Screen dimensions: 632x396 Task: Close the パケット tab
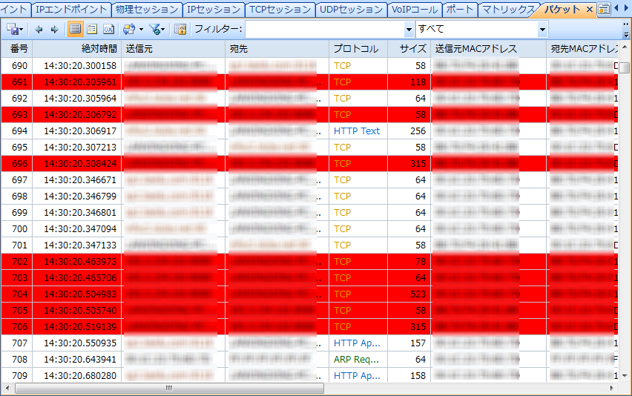(590, 10)
